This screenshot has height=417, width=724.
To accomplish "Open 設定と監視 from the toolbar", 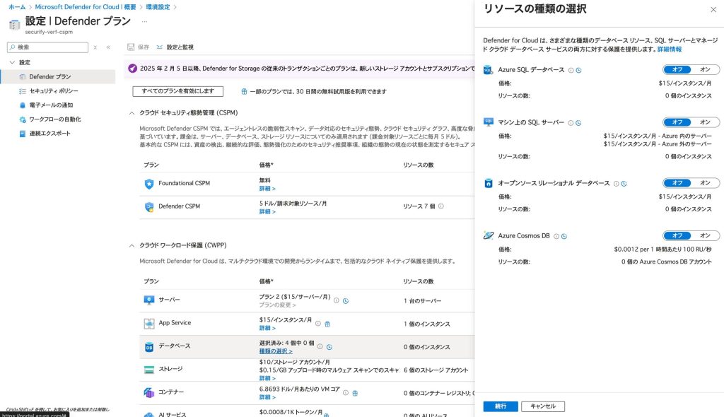I will coord(175,47).
